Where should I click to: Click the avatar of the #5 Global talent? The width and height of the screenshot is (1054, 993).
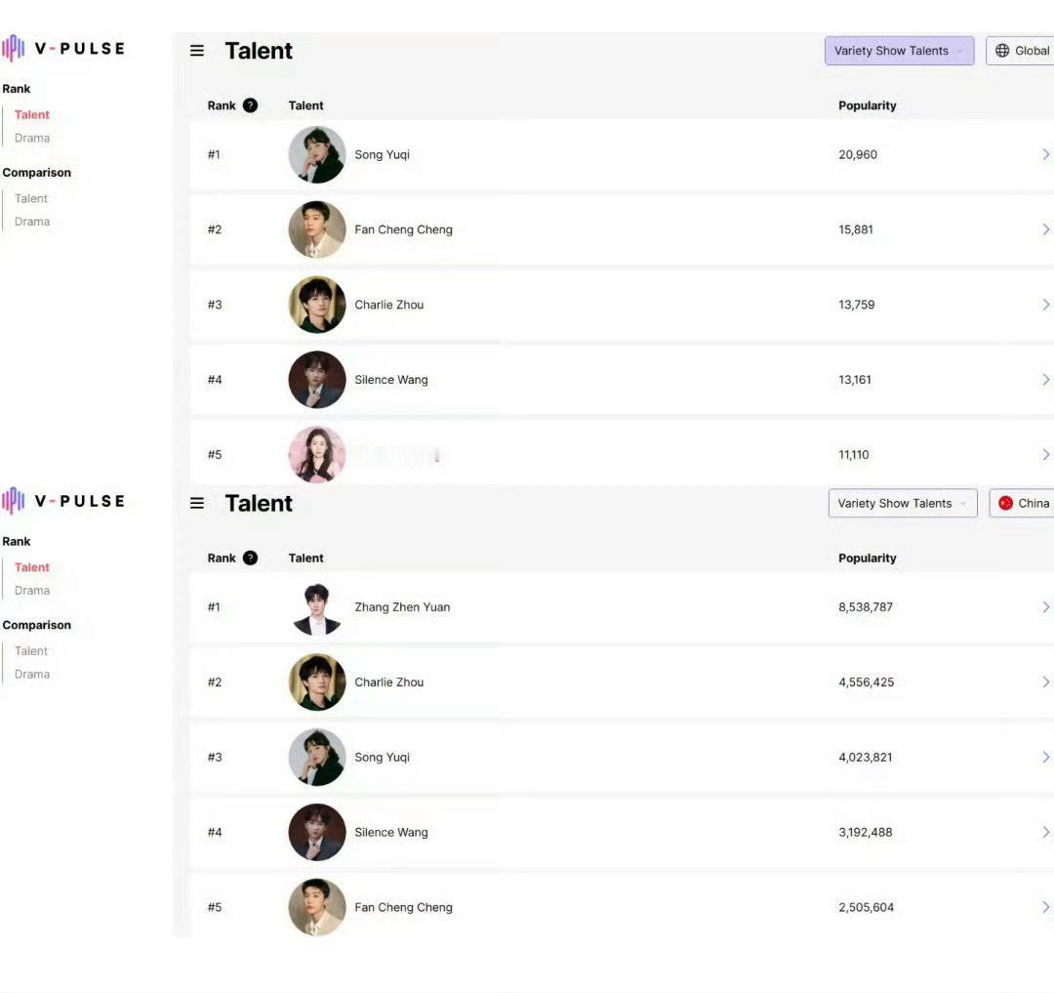[317, 454]
